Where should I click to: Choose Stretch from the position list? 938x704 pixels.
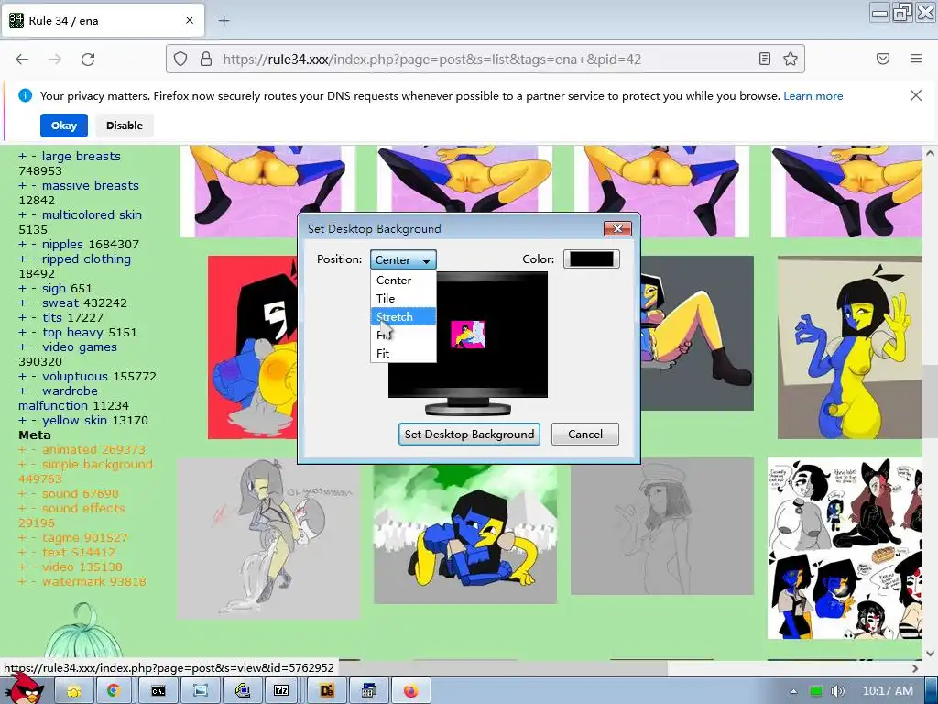click(x=403, y=316)
